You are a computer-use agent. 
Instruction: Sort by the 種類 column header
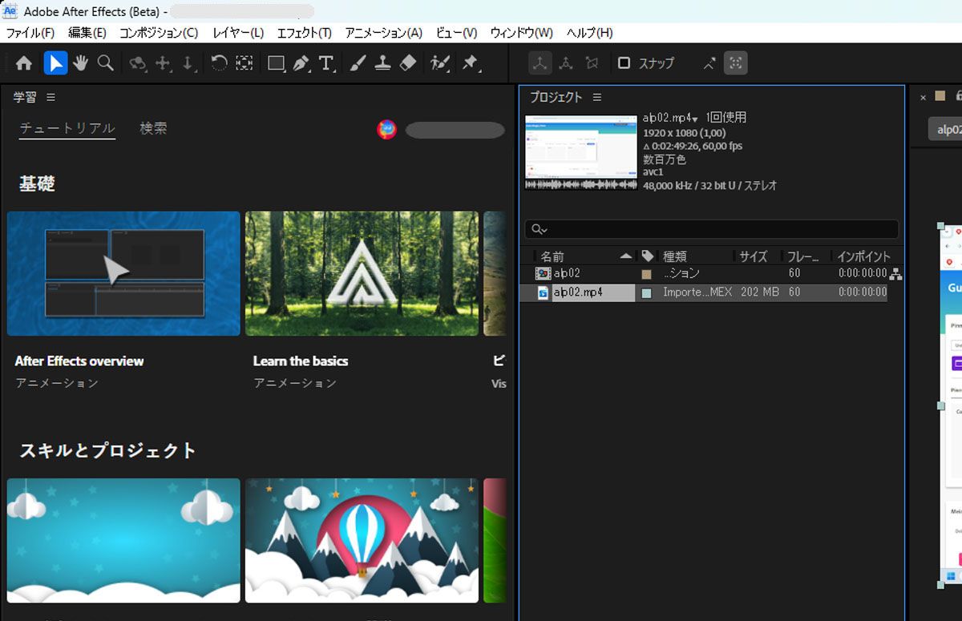pyautogui.click(x=674, y=256)
